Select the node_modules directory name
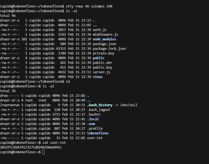 point(104,39)
